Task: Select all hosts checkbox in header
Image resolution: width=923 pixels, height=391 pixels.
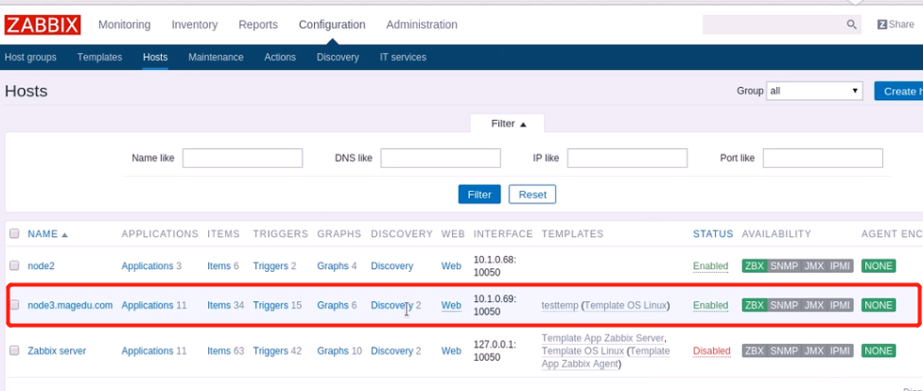Action: pos(14,233)
